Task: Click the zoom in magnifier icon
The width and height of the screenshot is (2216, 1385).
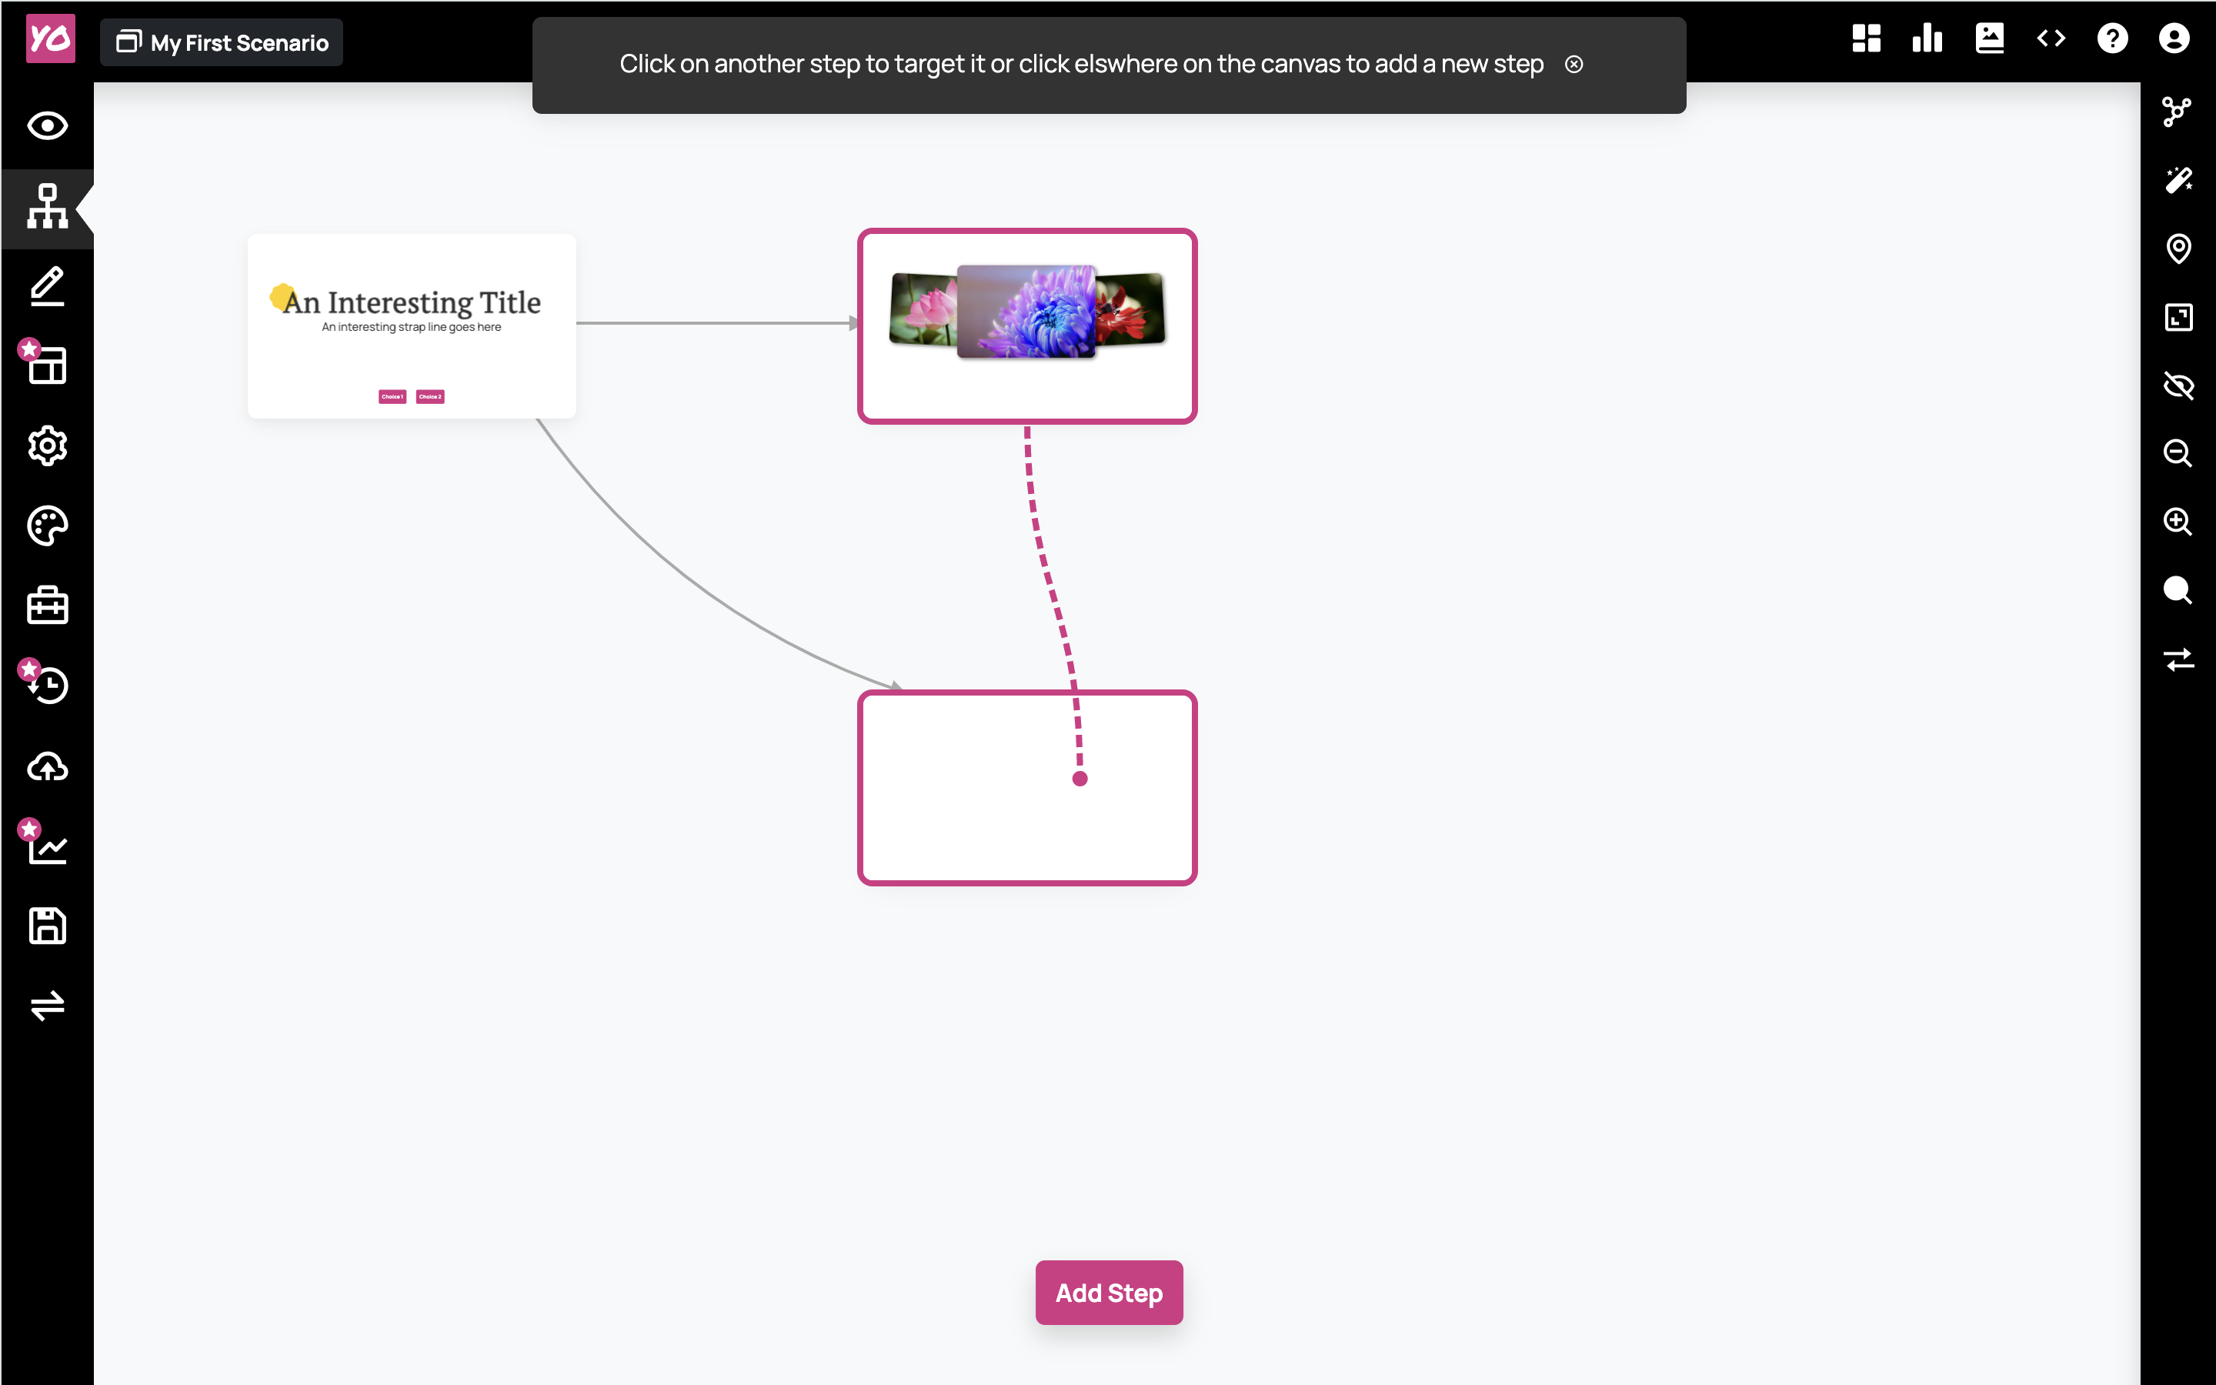Action: point(2178,522)
